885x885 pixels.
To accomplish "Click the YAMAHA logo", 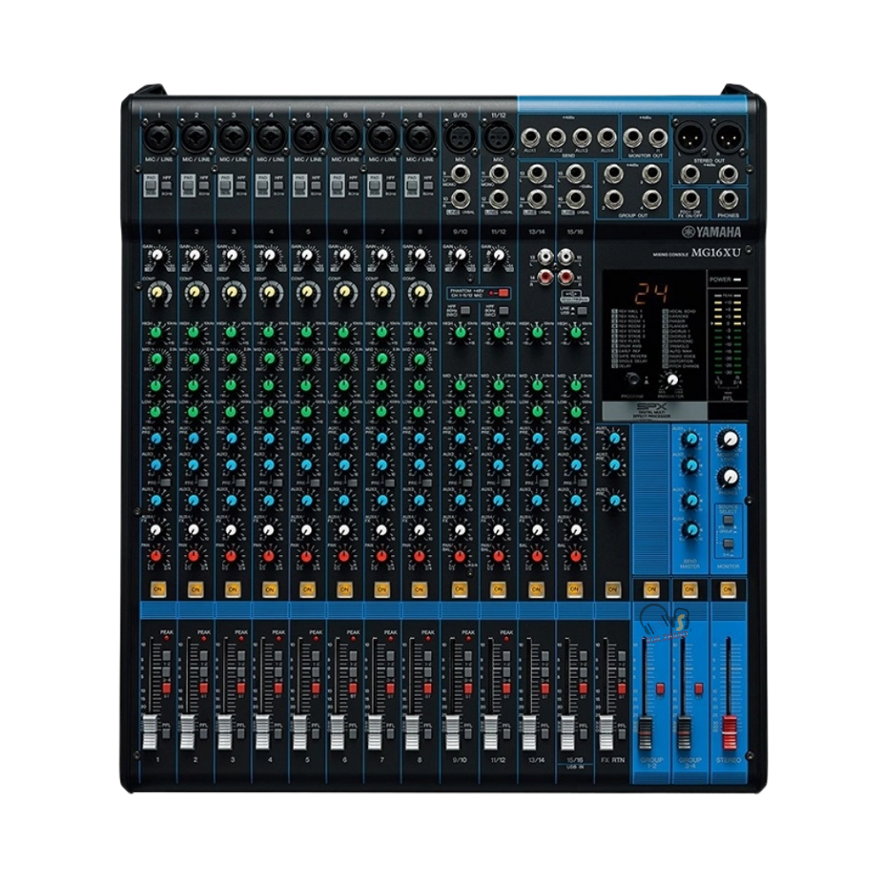I will [711, 232].
